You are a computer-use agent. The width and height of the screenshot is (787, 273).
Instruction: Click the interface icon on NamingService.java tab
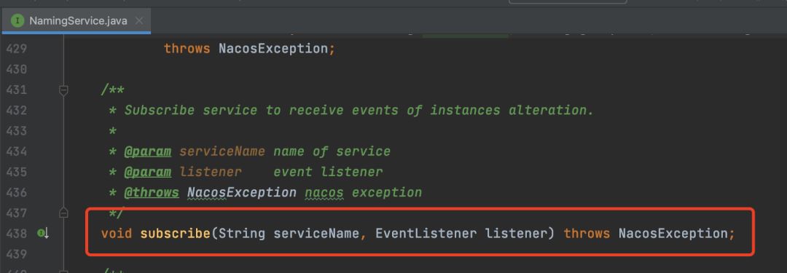click(x=17, y=21)
